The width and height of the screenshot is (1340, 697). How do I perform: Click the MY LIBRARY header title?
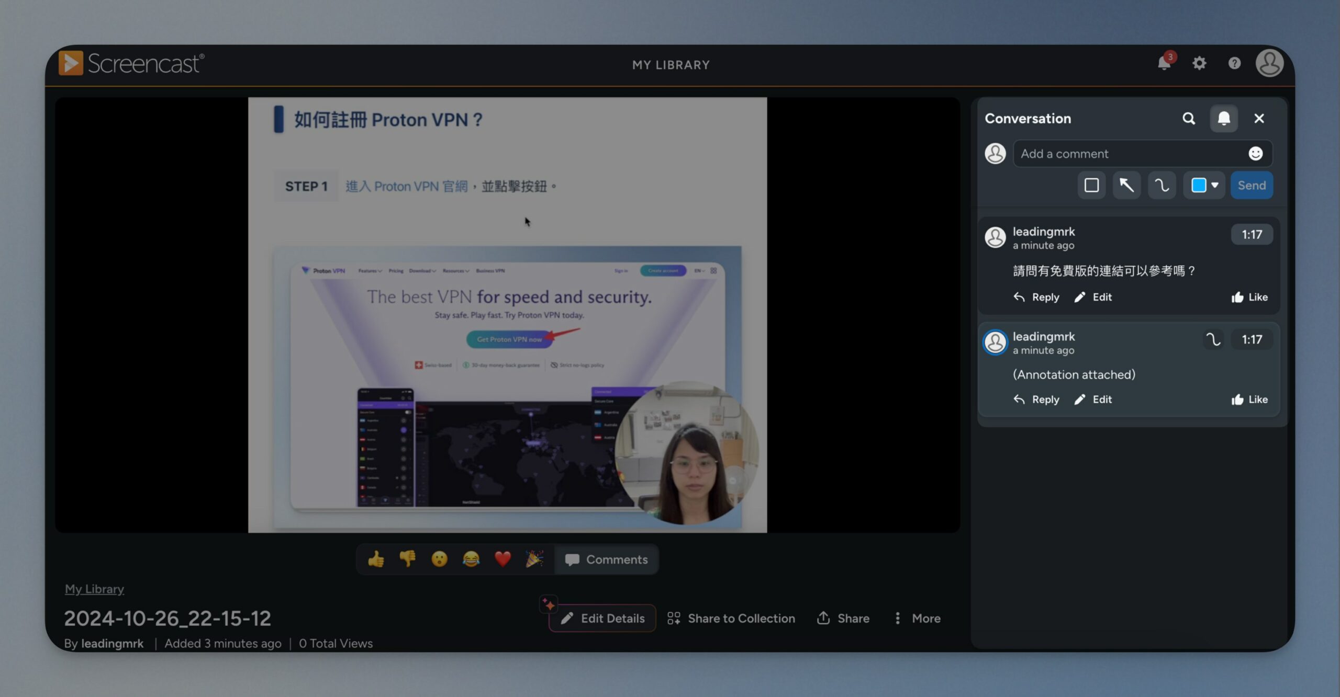click(x=671, y=65)
